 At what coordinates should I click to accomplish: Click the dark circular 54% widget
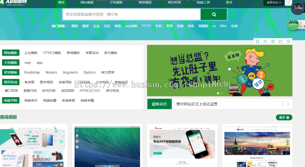coord(298,8)
